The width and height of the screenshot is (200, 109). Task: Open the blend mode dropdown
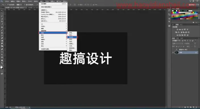click(x=177, y=43)
